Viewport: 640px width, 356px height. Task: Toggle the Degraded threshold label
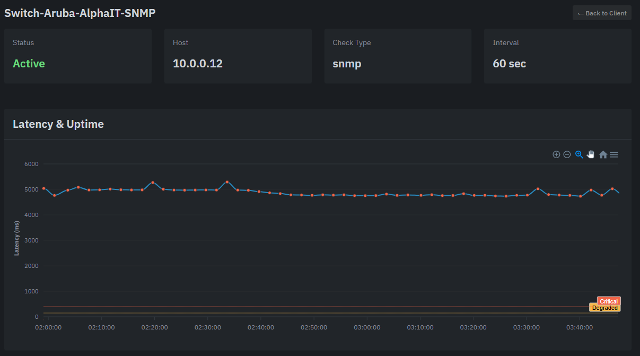point(604,307)
